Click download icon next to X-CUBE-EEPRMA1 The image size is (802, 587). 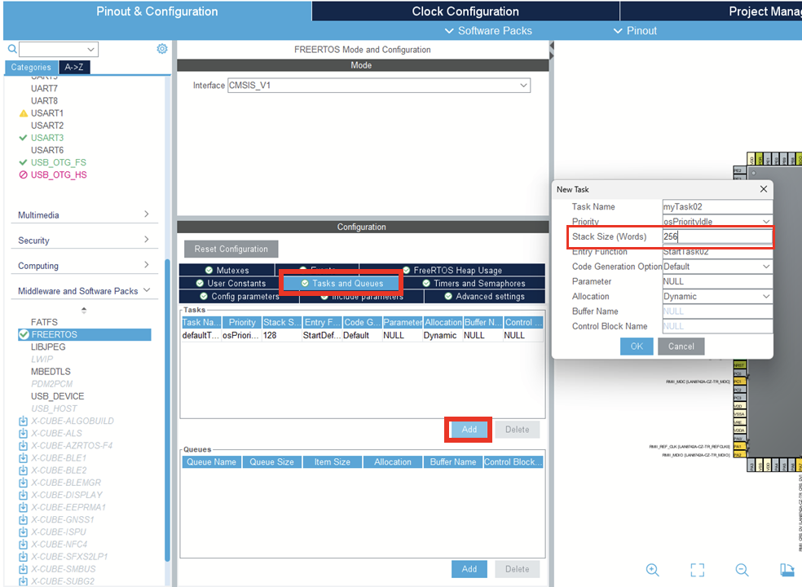(x=23, y=507)
